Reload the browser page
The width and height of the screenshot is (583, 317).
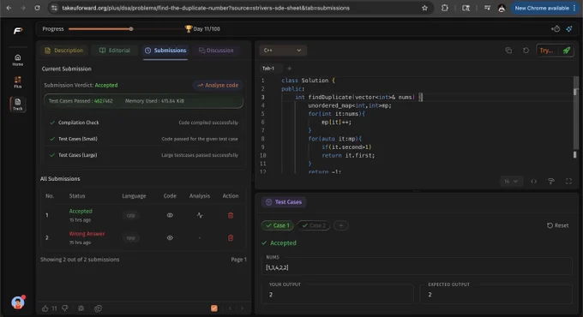37,8
